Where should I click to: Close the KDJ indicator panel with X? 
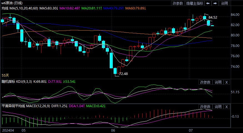(226, 82)
